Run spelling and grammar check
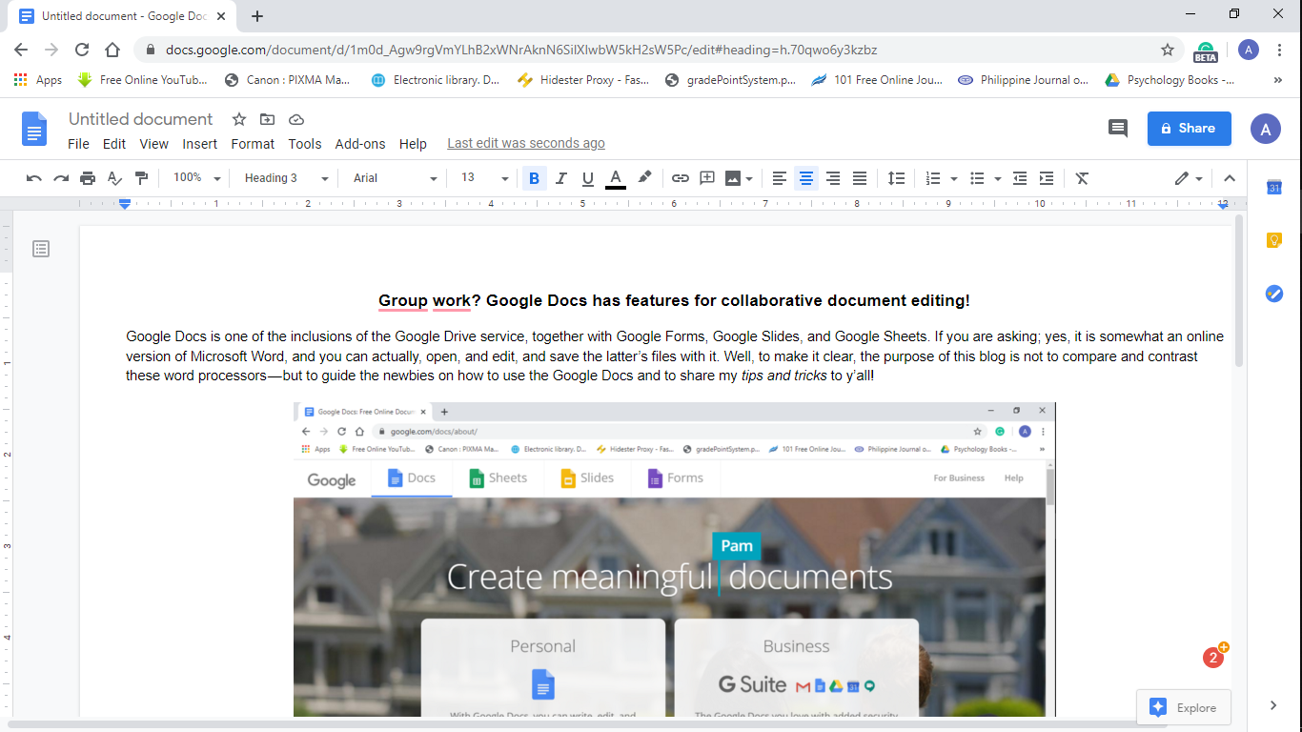The width and height of the screenshot is (1302, 732). [113, 178]
